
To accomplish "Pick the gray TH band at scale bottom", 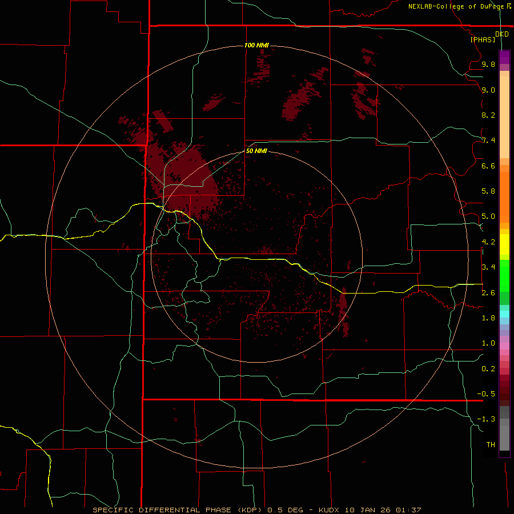I will (x=504, y=437).
